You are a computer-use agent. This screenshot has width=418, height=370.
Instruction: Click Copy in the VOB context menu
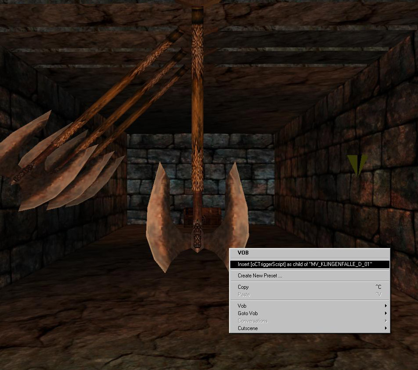pos(243,287)
